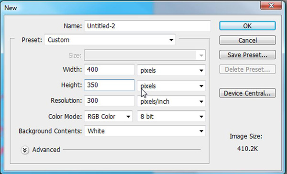Click the Image Size value 410.2K

point(247,149)
